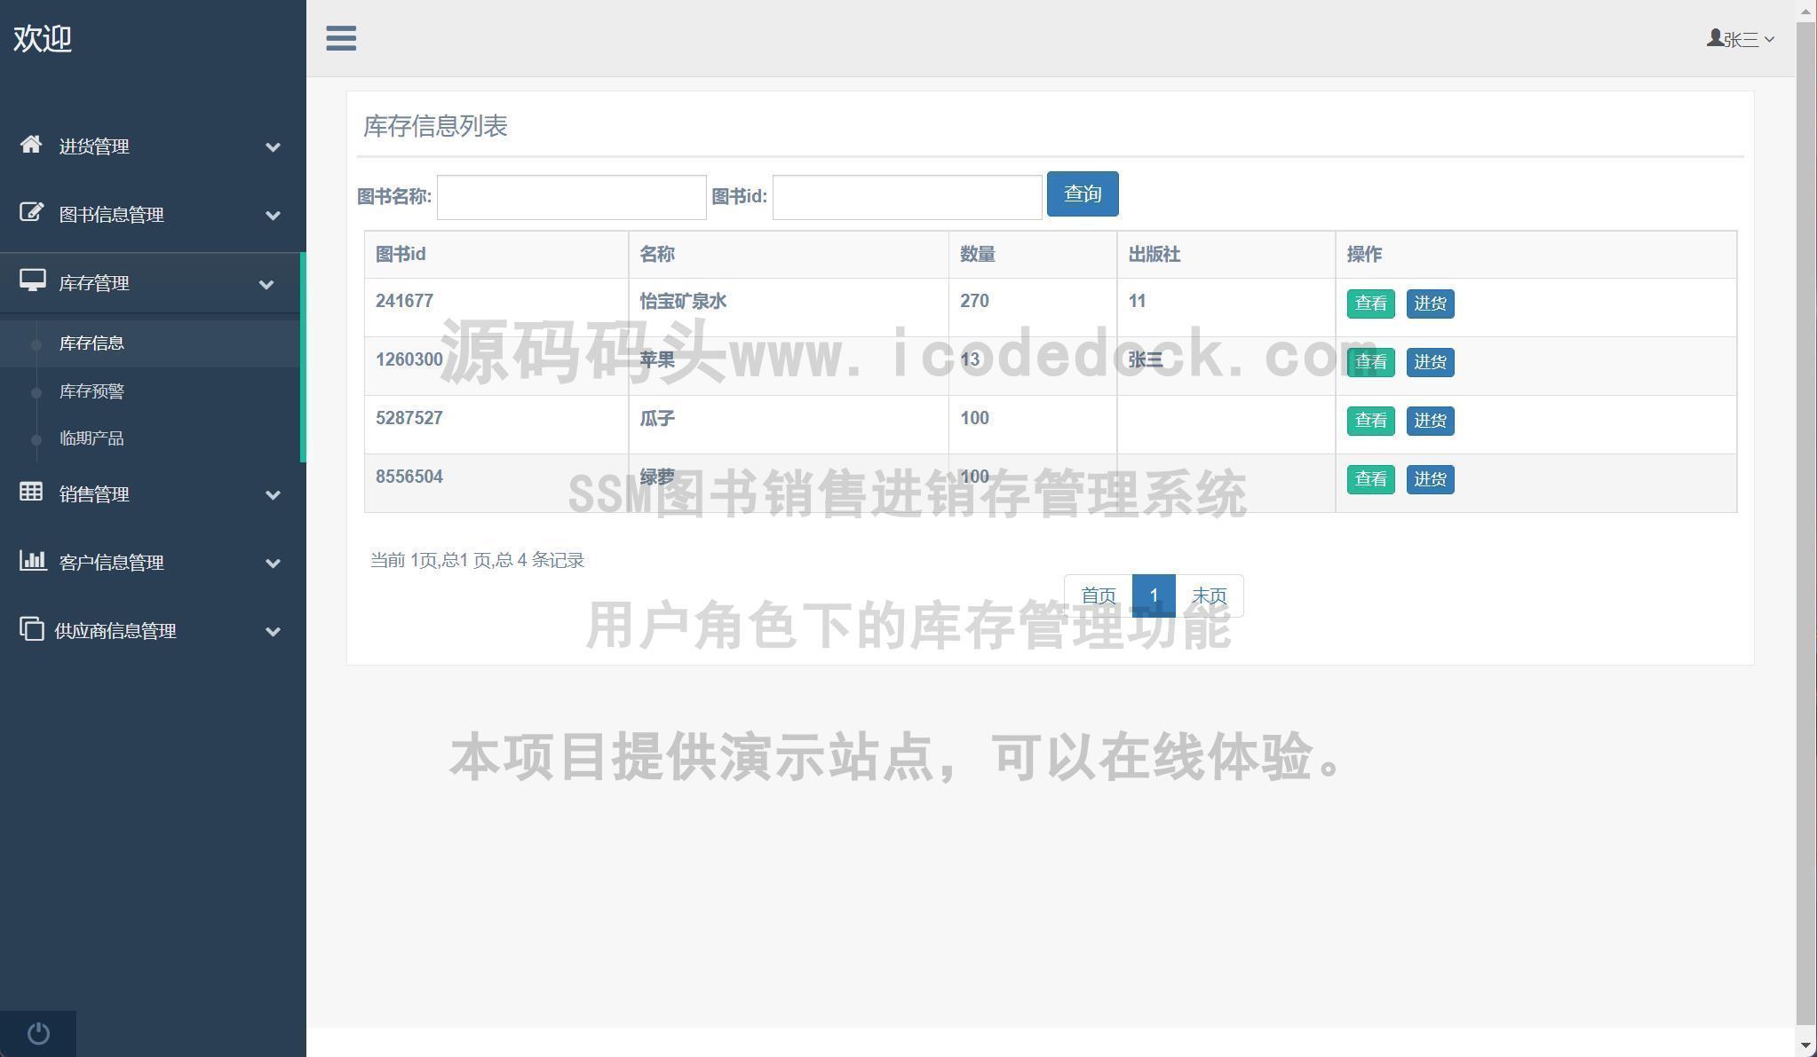Expand the 进货管理 chevron arrow
Screen dimensions: 1817x1057
click(273, 147)
